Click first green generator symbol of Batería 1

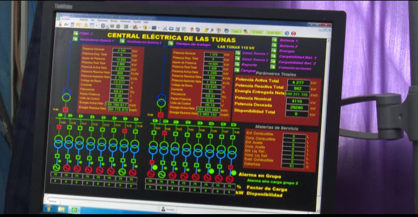point(56,168)
